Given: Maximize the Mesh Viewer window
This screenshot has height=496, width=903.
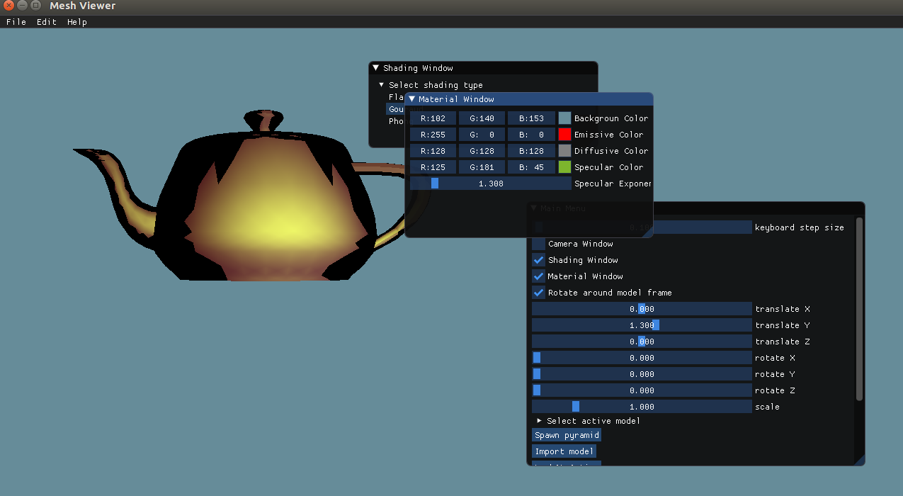Looking at the screenshot, I should [x=35, y=6].
